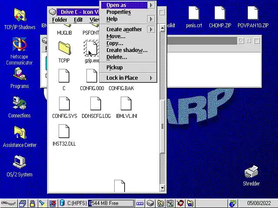
Task: Click the three-box tray toggle in WarpCenter
Action: 140,204
